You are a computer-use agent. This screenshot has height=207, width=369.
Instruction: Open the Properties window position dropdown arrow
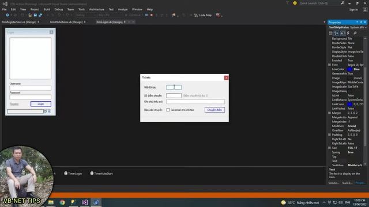tap(357, 22)
